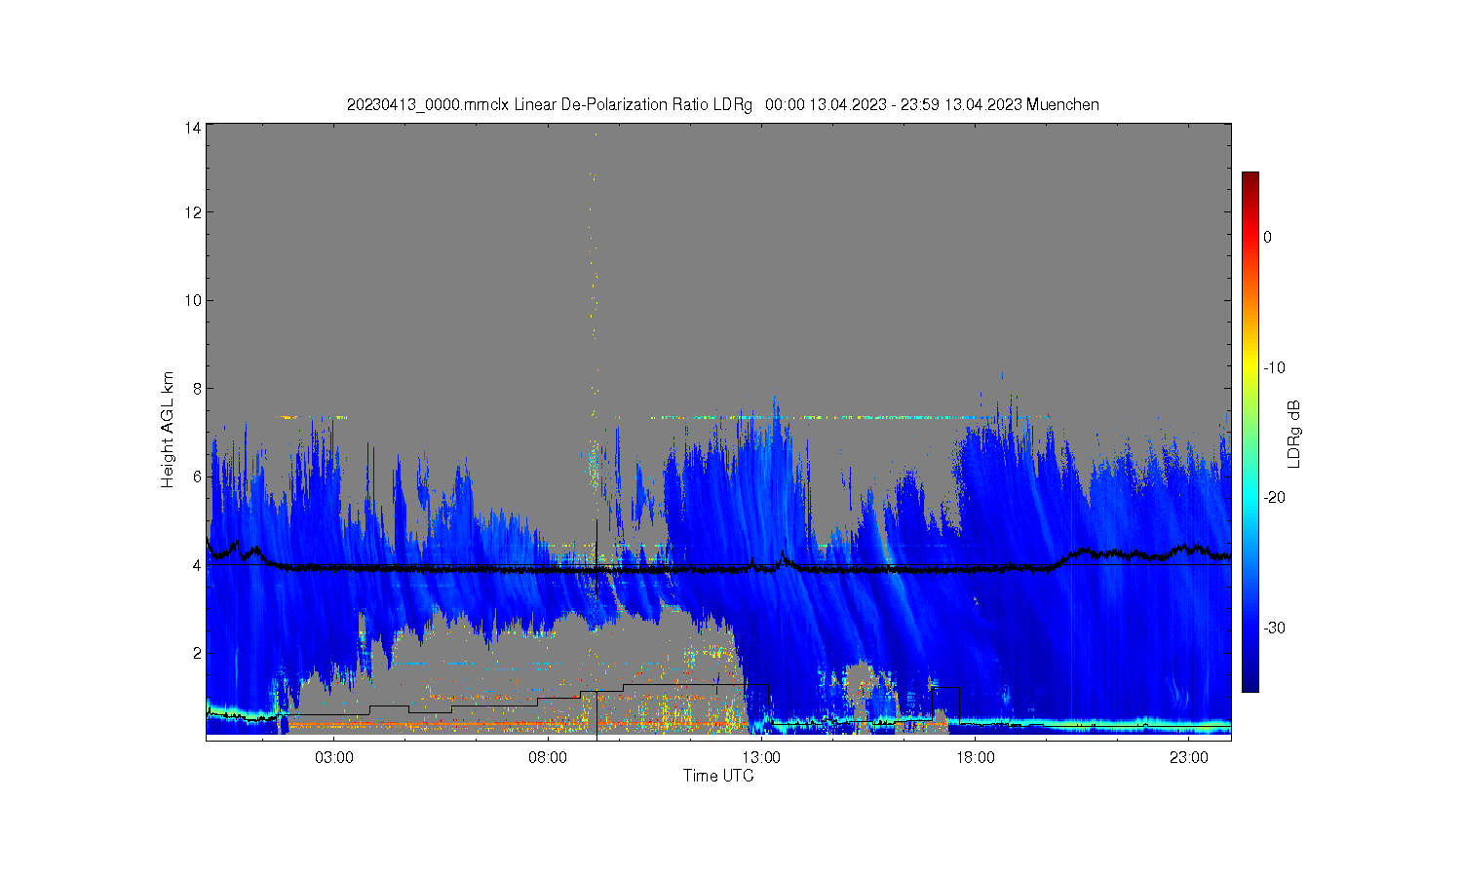
Task: Click the 08:00 time tick label
Action: point(548,757)
